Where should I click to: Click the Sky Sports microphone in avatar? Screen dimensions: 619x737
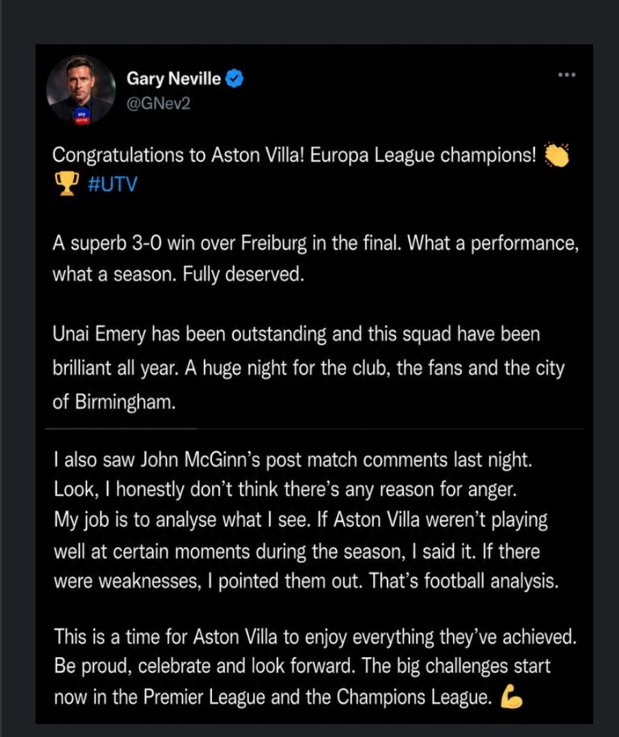pos(82,117)
